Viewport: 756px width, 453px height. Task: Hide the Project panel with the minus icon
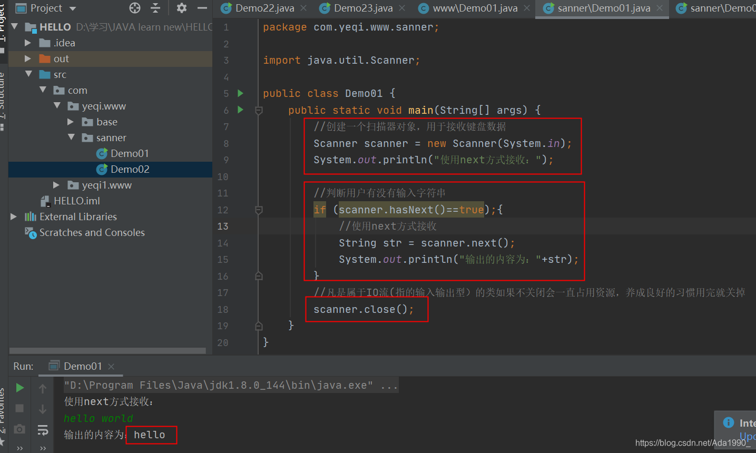[x=202, y=8]
